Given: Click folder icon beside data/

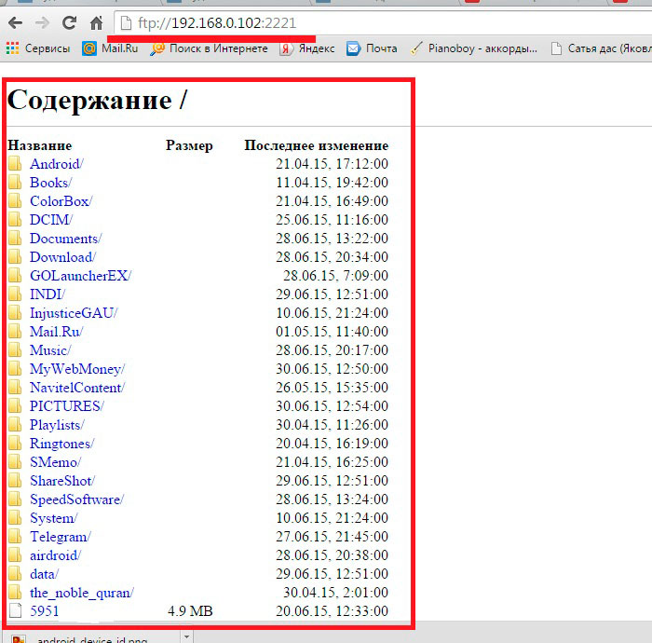Looking at the screenshot, I should [x=15, y=573].
